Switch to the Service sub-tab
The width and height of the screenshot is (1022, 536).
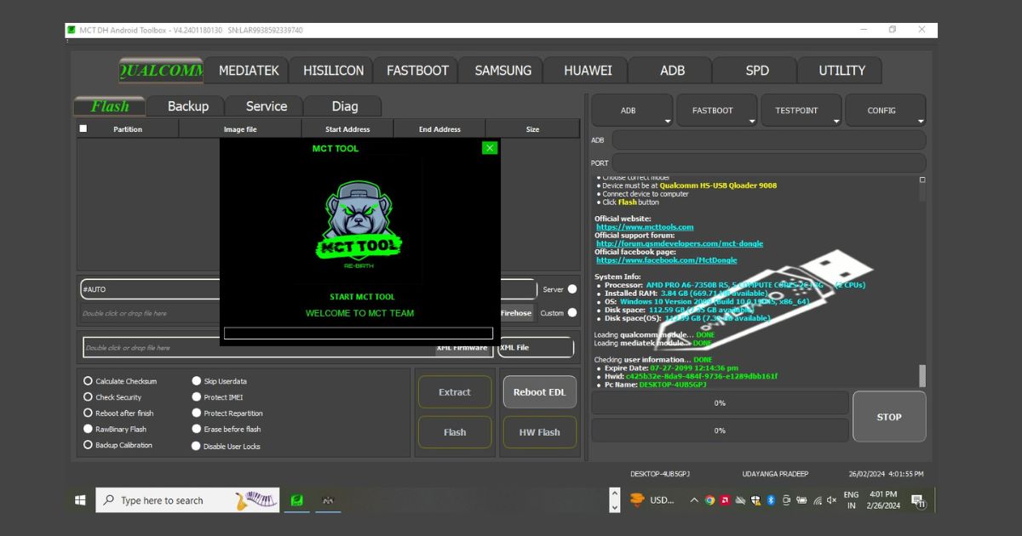click(266, 106)
